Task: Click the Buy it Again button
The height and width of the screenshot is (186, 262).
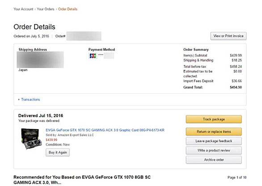Action: (x=58, y=152)
